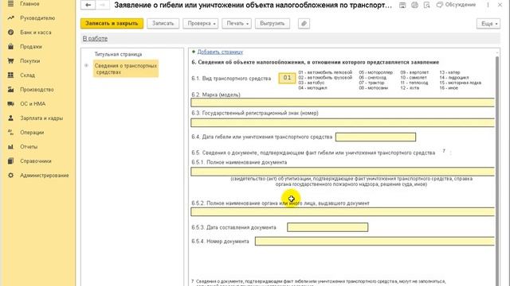Open the Зарплата и кадры section
Screen dimensions: 510x286
tap(41, 118)
